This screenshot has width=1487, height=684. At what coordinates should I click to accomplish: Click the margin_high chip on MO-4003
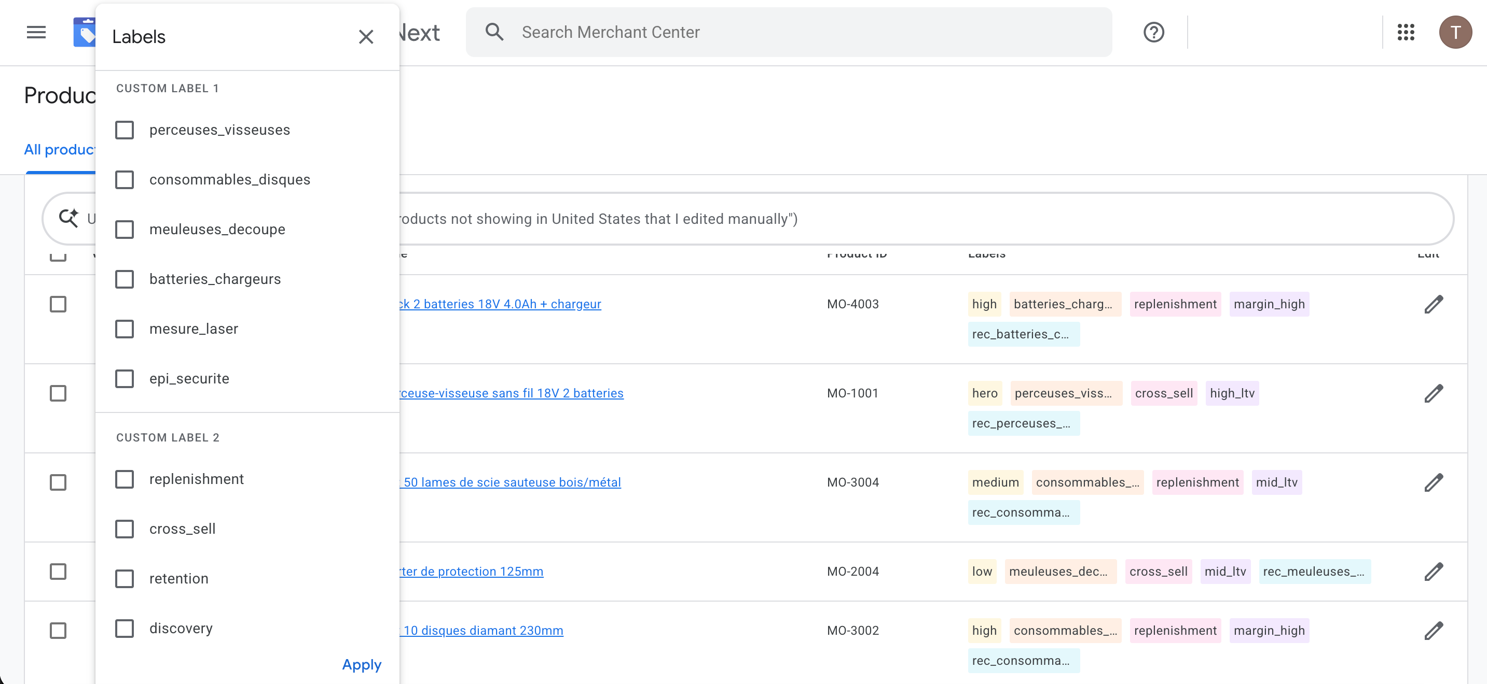[x=1269, y=304]
